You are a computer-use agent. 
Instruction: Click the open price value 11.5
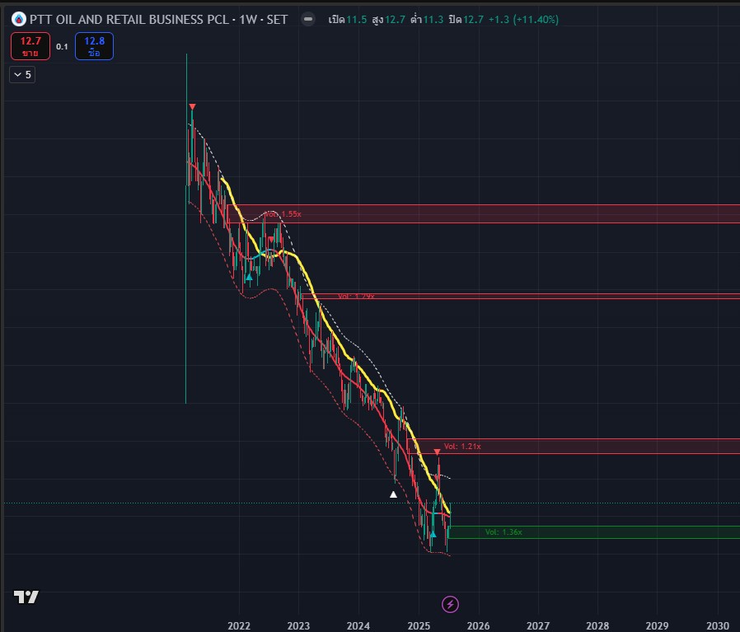point(356,19)
